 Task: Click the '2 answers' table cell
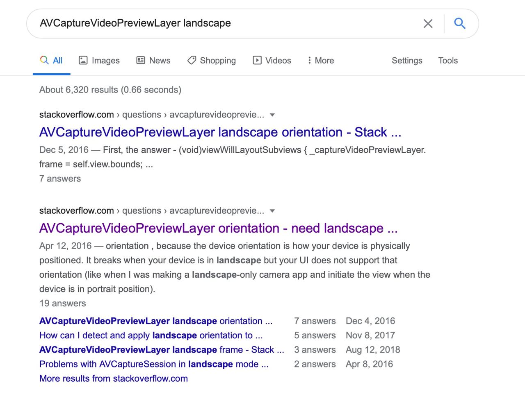pos(315,364)
